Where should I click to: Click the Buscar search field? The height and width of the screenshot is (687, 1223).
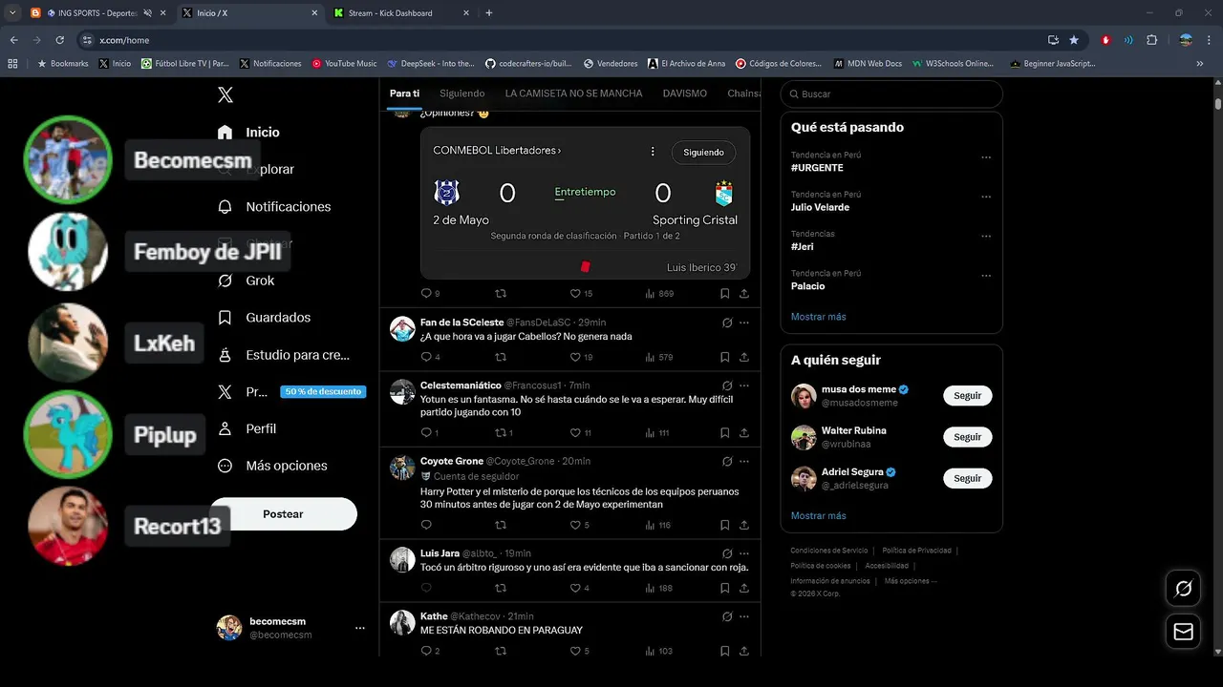(891, 94)
